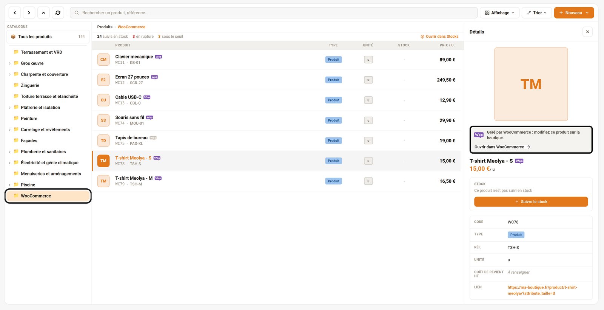Screen dimensions: 604x310
Task: Click the Woo badge beside Clavier mecanique
Action: (159, 57)
